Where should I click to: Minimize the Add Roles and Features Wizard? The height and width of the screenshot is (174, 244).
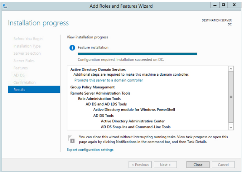tap(215, 5)
